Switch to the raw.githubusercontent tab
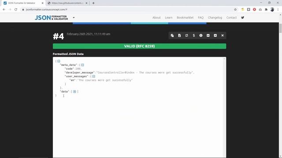The height and width of the screenshot is (158, 282). click(67, 3)
